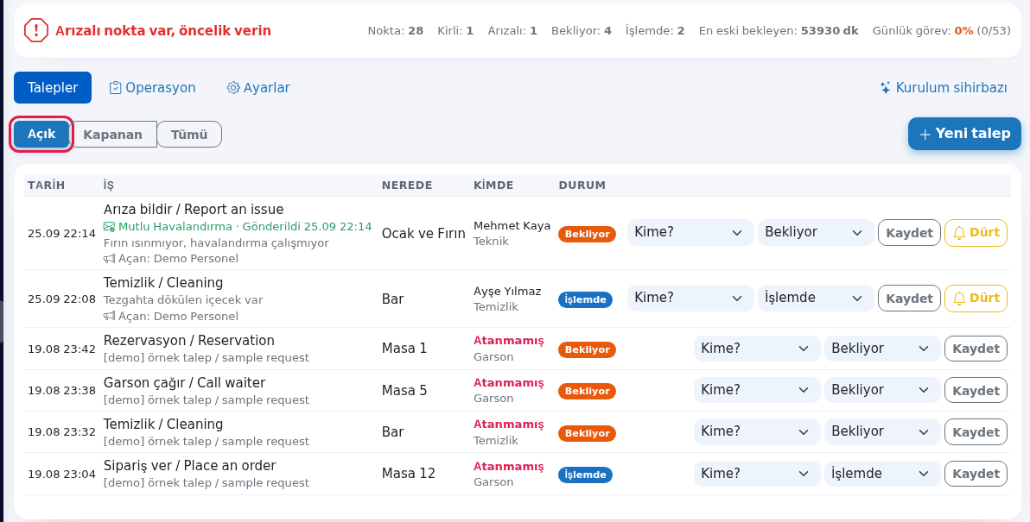Open Kime? dropdown for 19.08 23:32 Temizlik row

click(757, 431)
